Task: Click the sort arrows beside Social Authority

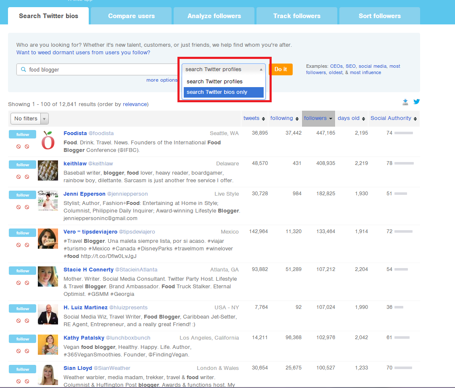Action: tap(415, 119)
